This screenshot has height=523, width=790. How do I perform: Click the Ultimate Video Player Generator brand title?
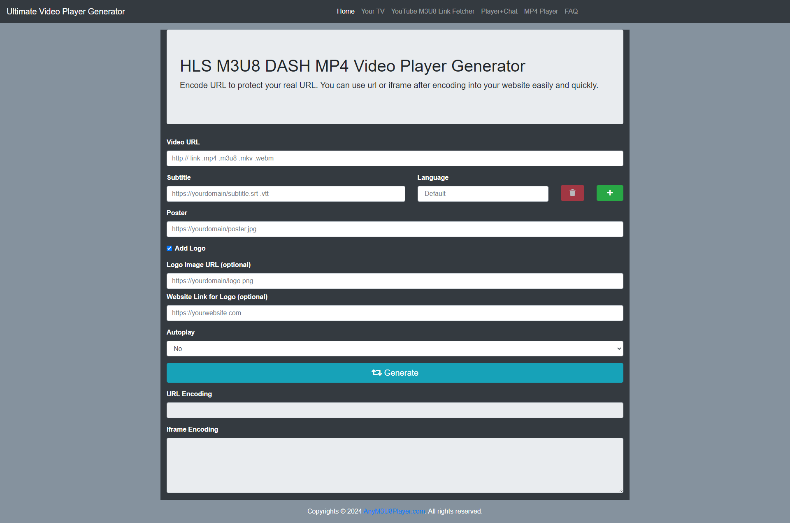pos(65,11)
